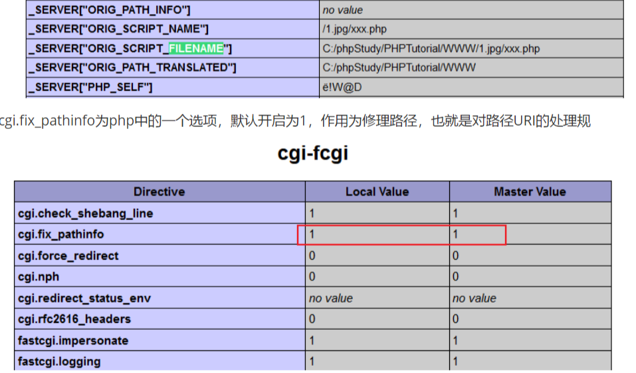
Task: Select the cgi.rfc2616_headers directive name
Action: (x=74, y=319)
